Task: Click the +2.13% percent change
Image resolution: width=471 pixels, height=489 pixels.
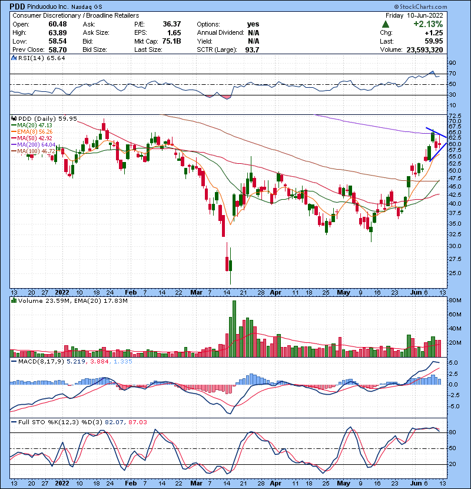Action: (x=428, y=24)
